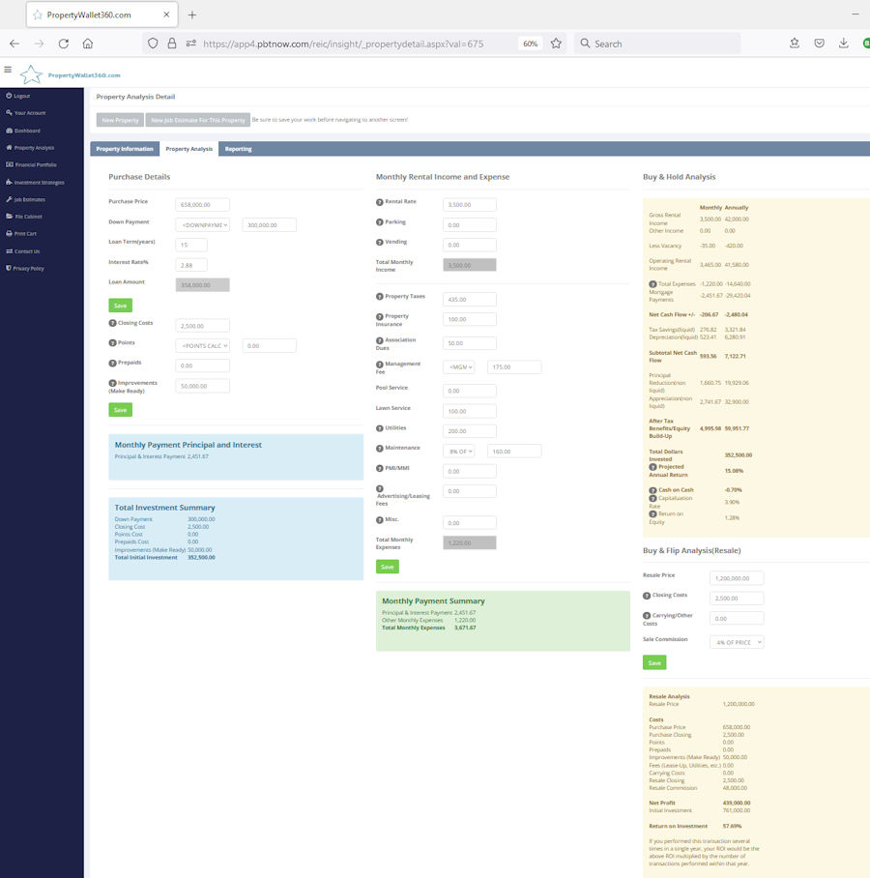Switch to the Property Information tab
This screenshot has height=878, width=870.
click(125, 149)
